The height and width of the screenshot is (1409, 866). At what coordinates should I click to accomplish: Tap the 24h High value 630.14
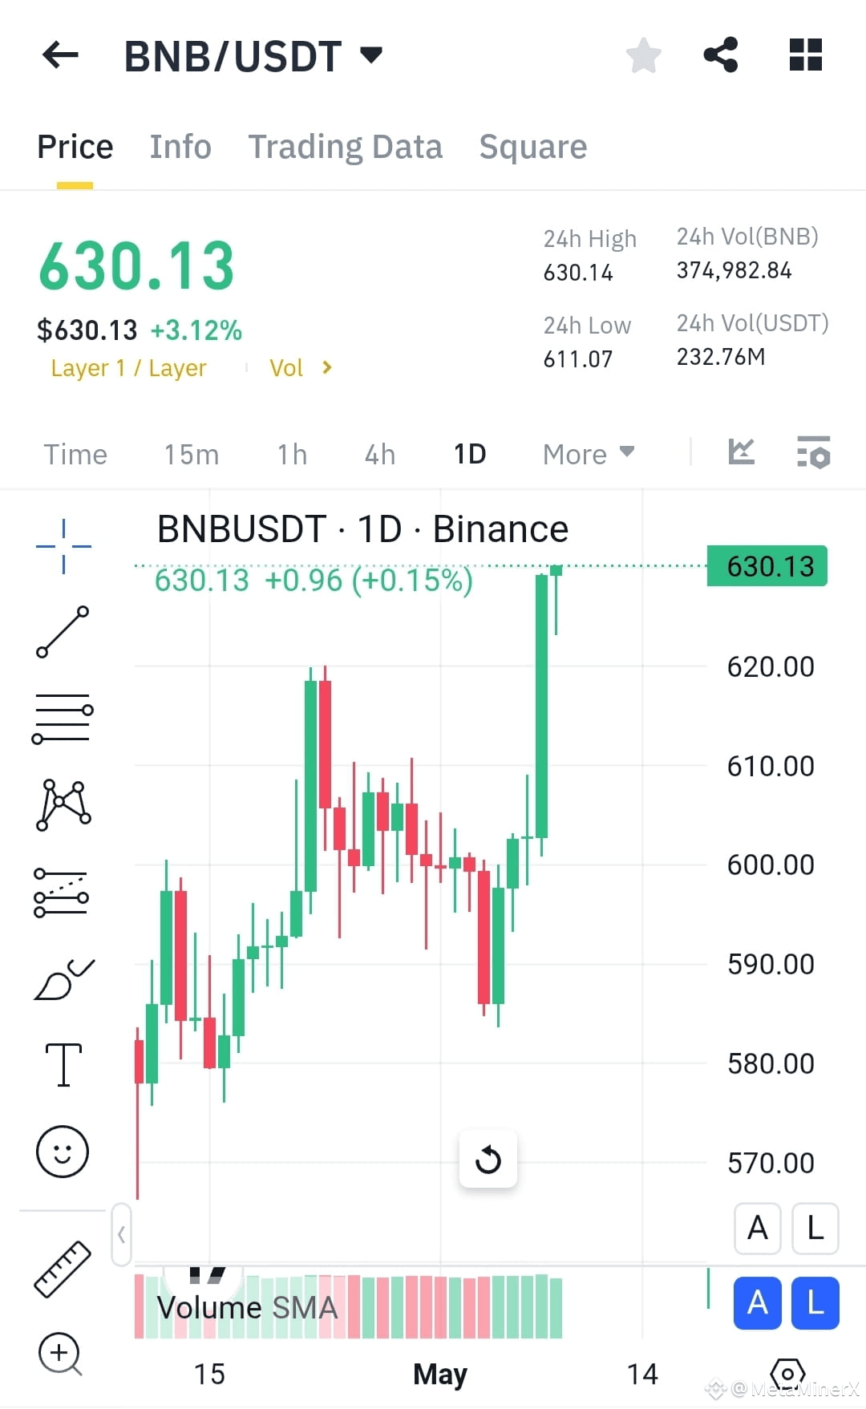[x=578, y=273]
